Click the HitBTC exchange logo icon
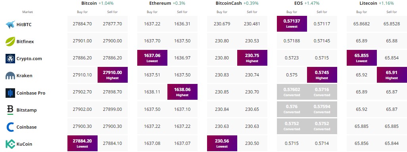 click(10, 24)
